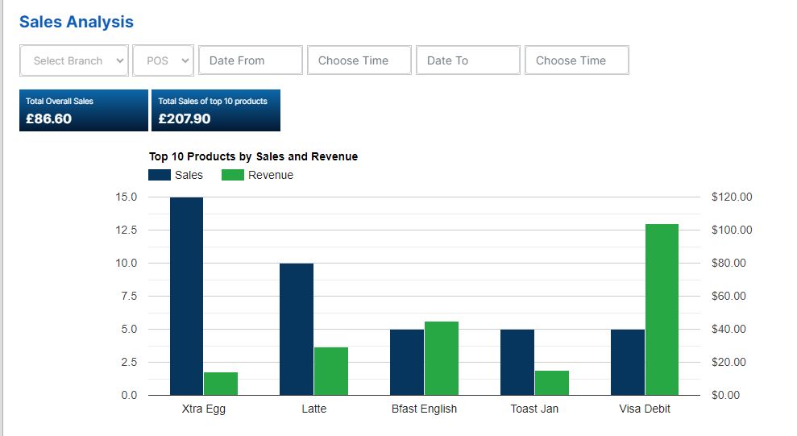The image size is (797, 436).
Task: Open the Select Branch dropdown
Action: 74,60
